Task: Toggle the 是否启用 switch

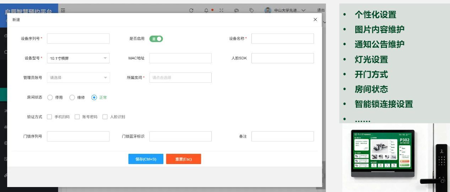Action: (156, 39)
